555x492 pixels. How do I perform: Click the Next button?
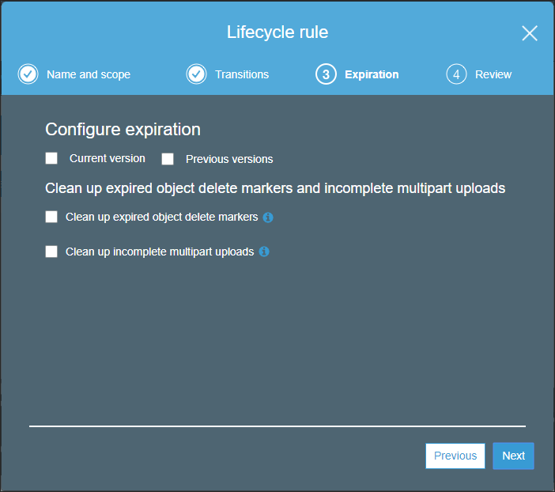coord(513,456)
